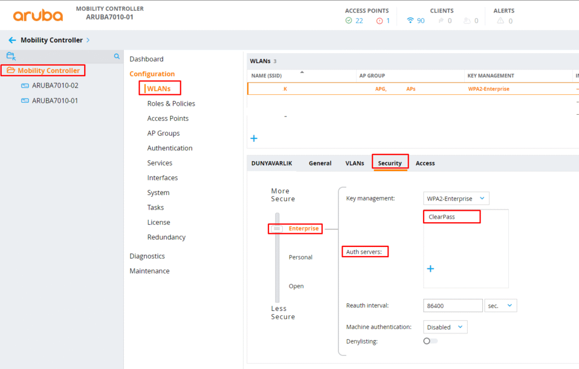Image resolution: width=579 pixels, height=369 pixels.
Task: Switch to the Access tab
Action: point(425,163)
